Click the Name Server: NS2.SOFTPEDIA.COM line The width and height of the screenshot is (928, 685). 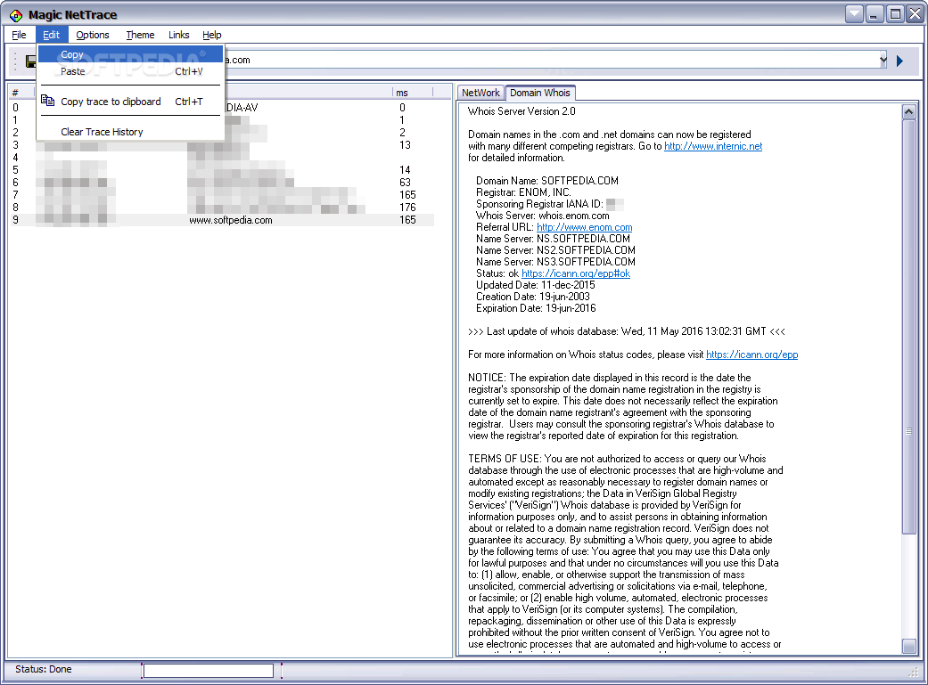coord(555,250)
